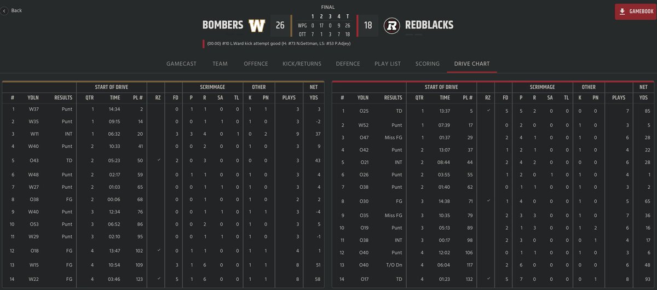
Task: Open the Gamecast tab
Action: (x=181, y=63)
